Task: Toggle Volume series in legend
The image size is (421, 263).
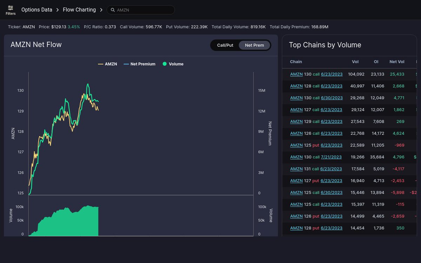Action: click(173, 64)
